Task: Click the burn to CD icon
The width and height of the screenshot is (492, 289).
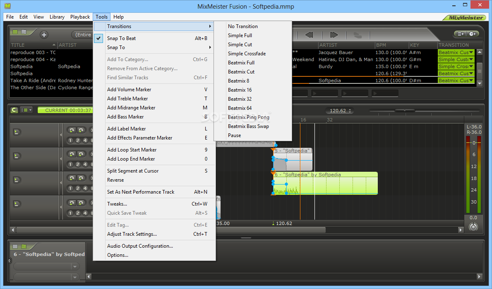Action: click(473, 34)
